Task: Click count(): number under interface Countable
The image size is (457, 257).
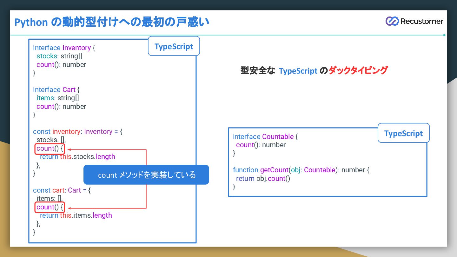Action: pos(261,145)
